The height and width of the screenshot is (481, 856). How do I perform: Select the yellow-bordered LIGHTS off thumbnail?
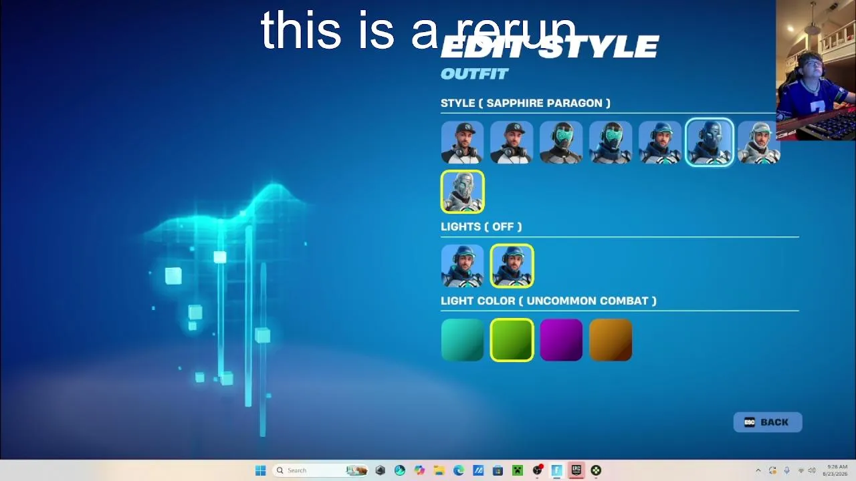[x=512, y=266]
